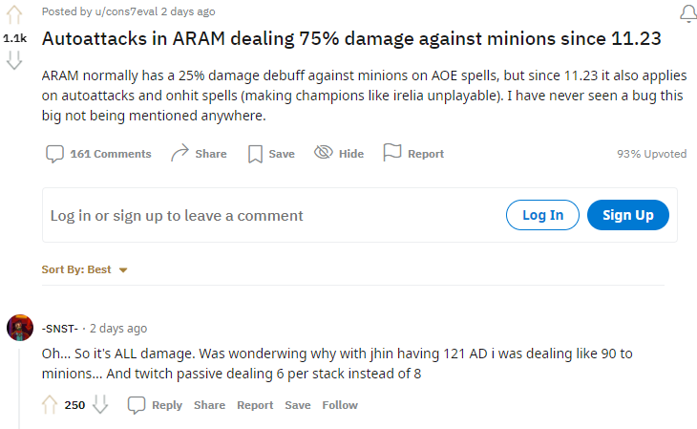697x429 pixels.
Task: Click the notification bell icon
Action: pyautogui.click(x=686, y=13)
